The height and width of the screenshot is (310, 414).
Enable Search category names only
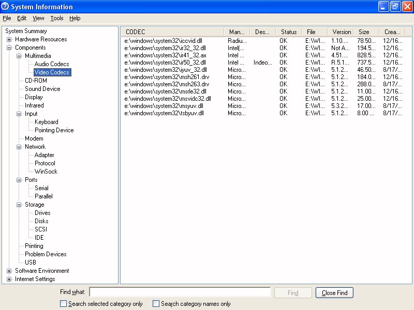(156, 304)
